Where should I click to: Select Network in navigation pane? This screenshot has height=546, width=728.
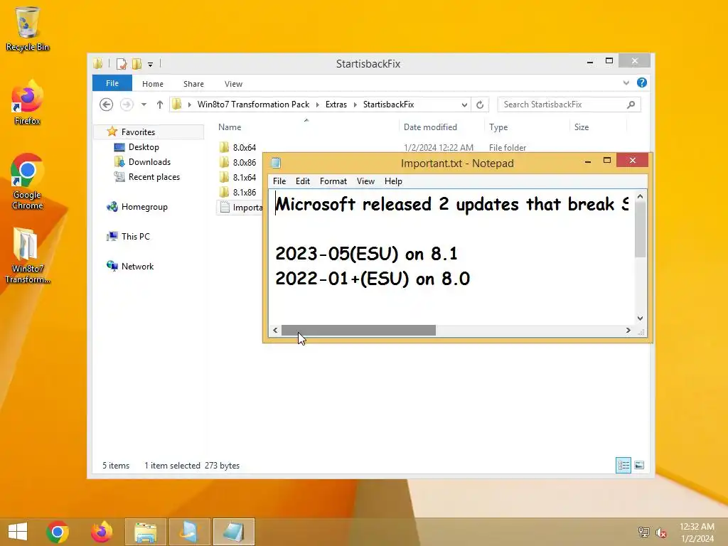[x=137, y=266]
